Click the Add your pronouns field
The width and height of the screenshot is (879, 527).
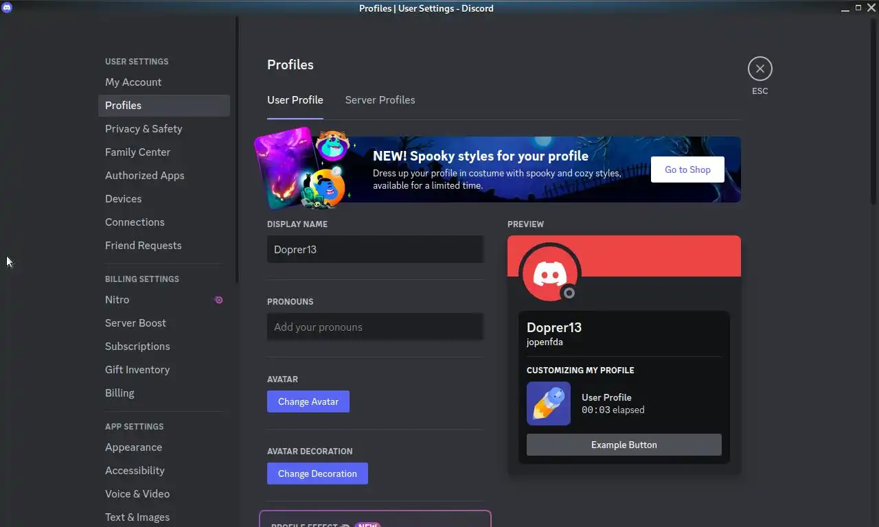tap(375, 327)
